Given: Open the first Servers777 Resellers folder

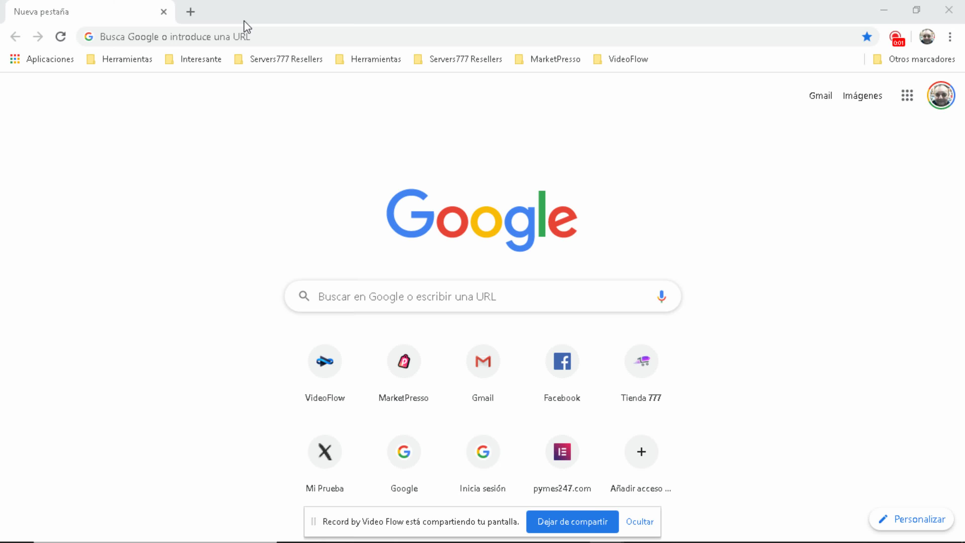Looking at the screenshot, I should tap(278, 59).
